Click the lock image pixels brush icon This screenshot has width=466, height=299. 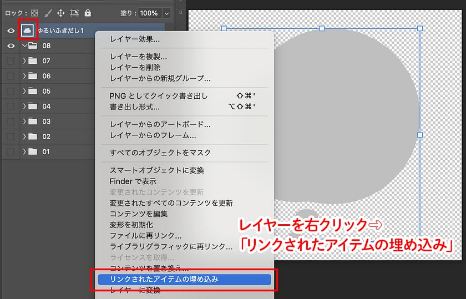[47, 12]
